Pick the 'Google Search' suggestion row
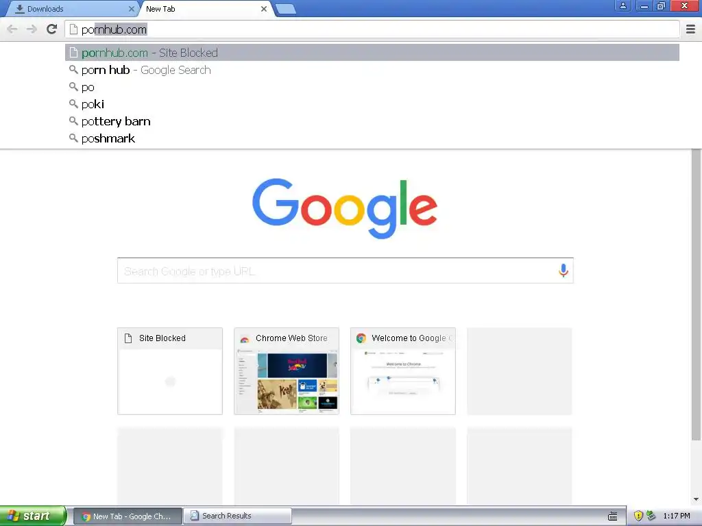 tap(372, 71)
